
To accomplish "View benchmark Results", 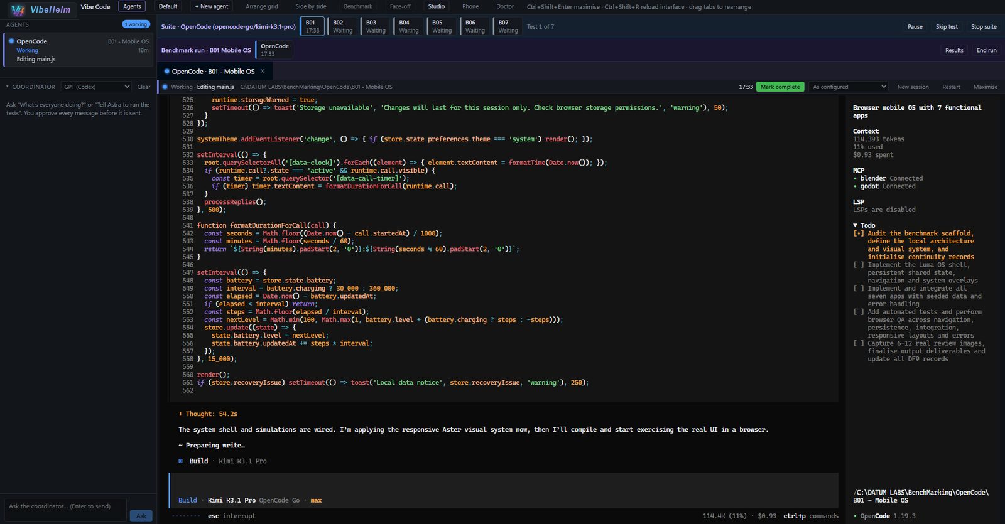I will 954,50.
